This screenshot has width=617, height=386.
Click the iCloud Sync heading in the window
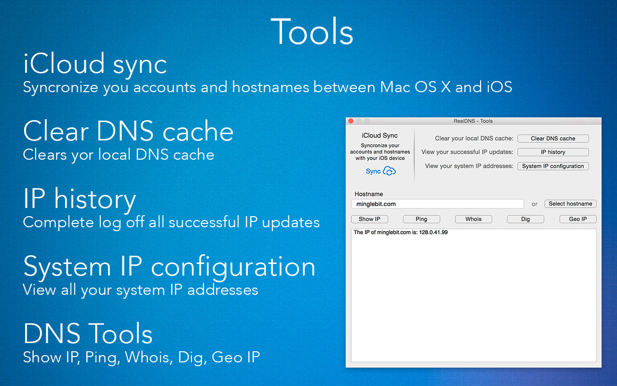[x=380, y=136]
